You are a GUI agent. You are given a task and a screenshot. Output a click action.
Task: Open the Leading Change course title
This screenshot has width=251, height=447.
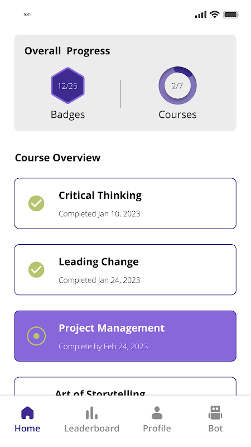[99, 262]
